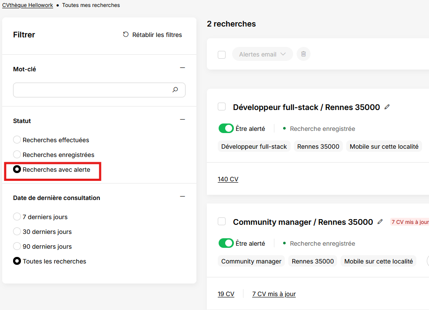Edit the Community manager search name pencil
This screenshot has height=310, width=429.
pos(380,222)
